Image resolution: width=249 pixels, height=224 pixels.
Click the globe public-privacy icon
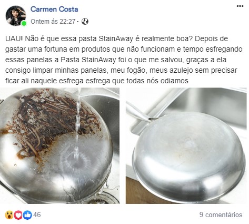click(x=85, y=22)
